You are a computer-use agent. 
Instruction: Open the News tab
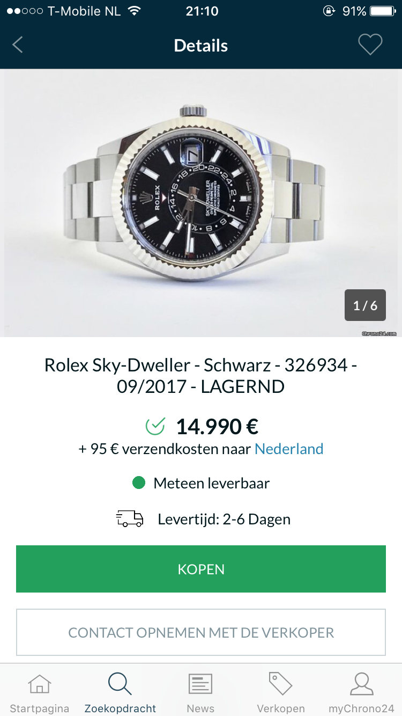pos(200,692)
